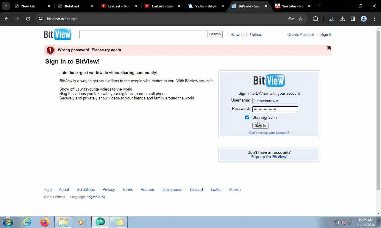The width and height of the screenshot is (381, 228).
Task: Open Windows Explorer from the taskbar
Action: pyautogui.click(x=63, y=222)
